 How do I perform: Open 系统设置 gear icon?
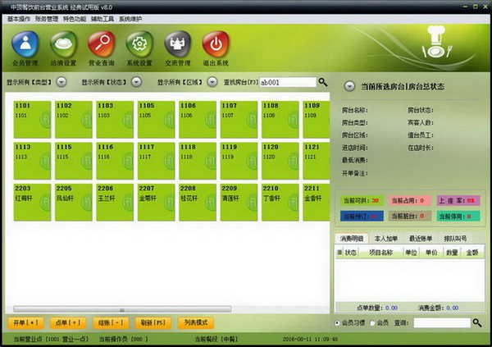[139, 44]
